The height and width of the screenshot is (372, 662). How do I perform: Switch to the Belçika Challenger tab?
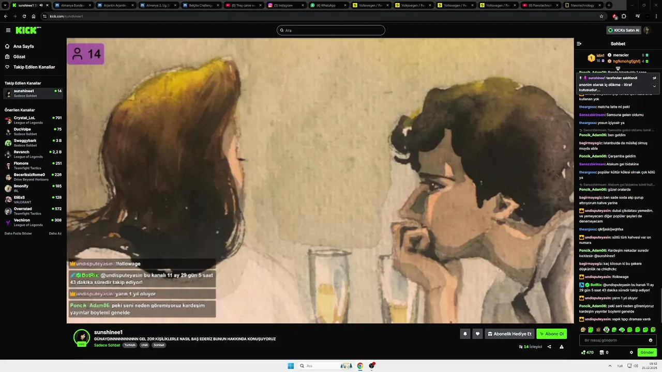(200, 5)
